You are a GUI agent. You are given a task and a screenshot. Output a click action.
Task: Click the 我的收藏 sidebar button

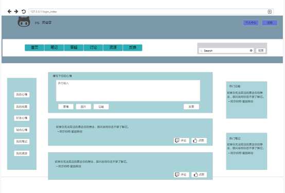coord(22,106)
